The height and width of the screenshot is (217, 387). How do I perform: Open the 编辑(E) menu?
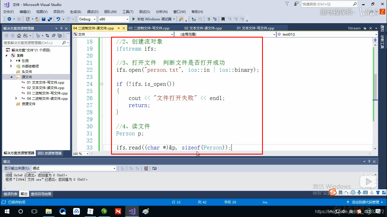click(25, 12)
